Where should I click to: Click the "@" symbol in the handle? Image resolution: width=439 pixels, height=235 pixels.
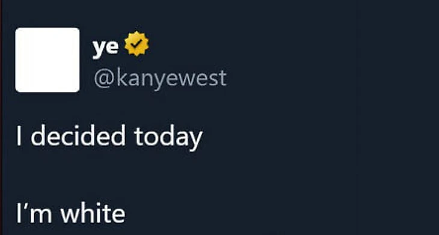tap(105, 79)
